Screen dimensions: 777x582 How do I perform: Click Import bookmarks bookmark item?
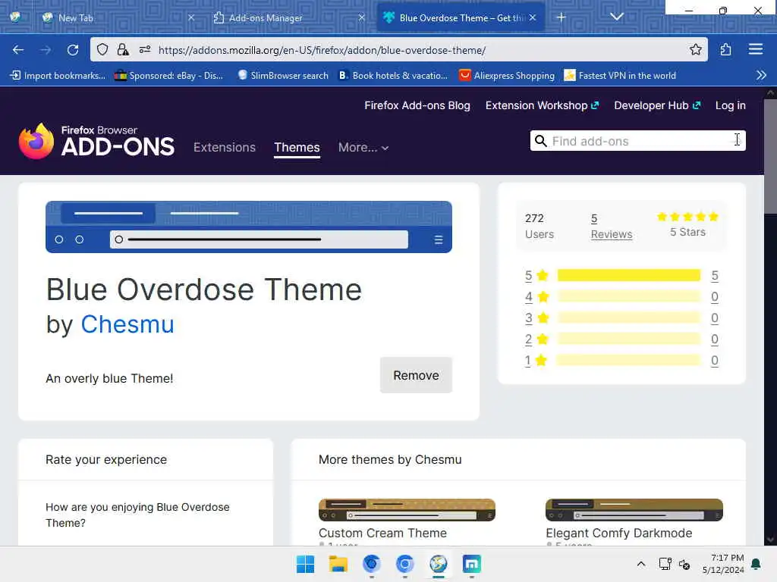(58, 75)
